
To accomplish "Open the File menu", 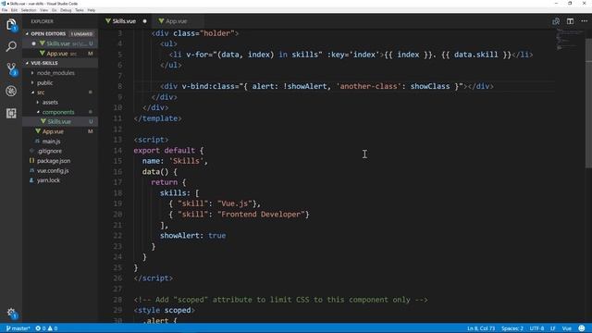I will tap(5, 10).
